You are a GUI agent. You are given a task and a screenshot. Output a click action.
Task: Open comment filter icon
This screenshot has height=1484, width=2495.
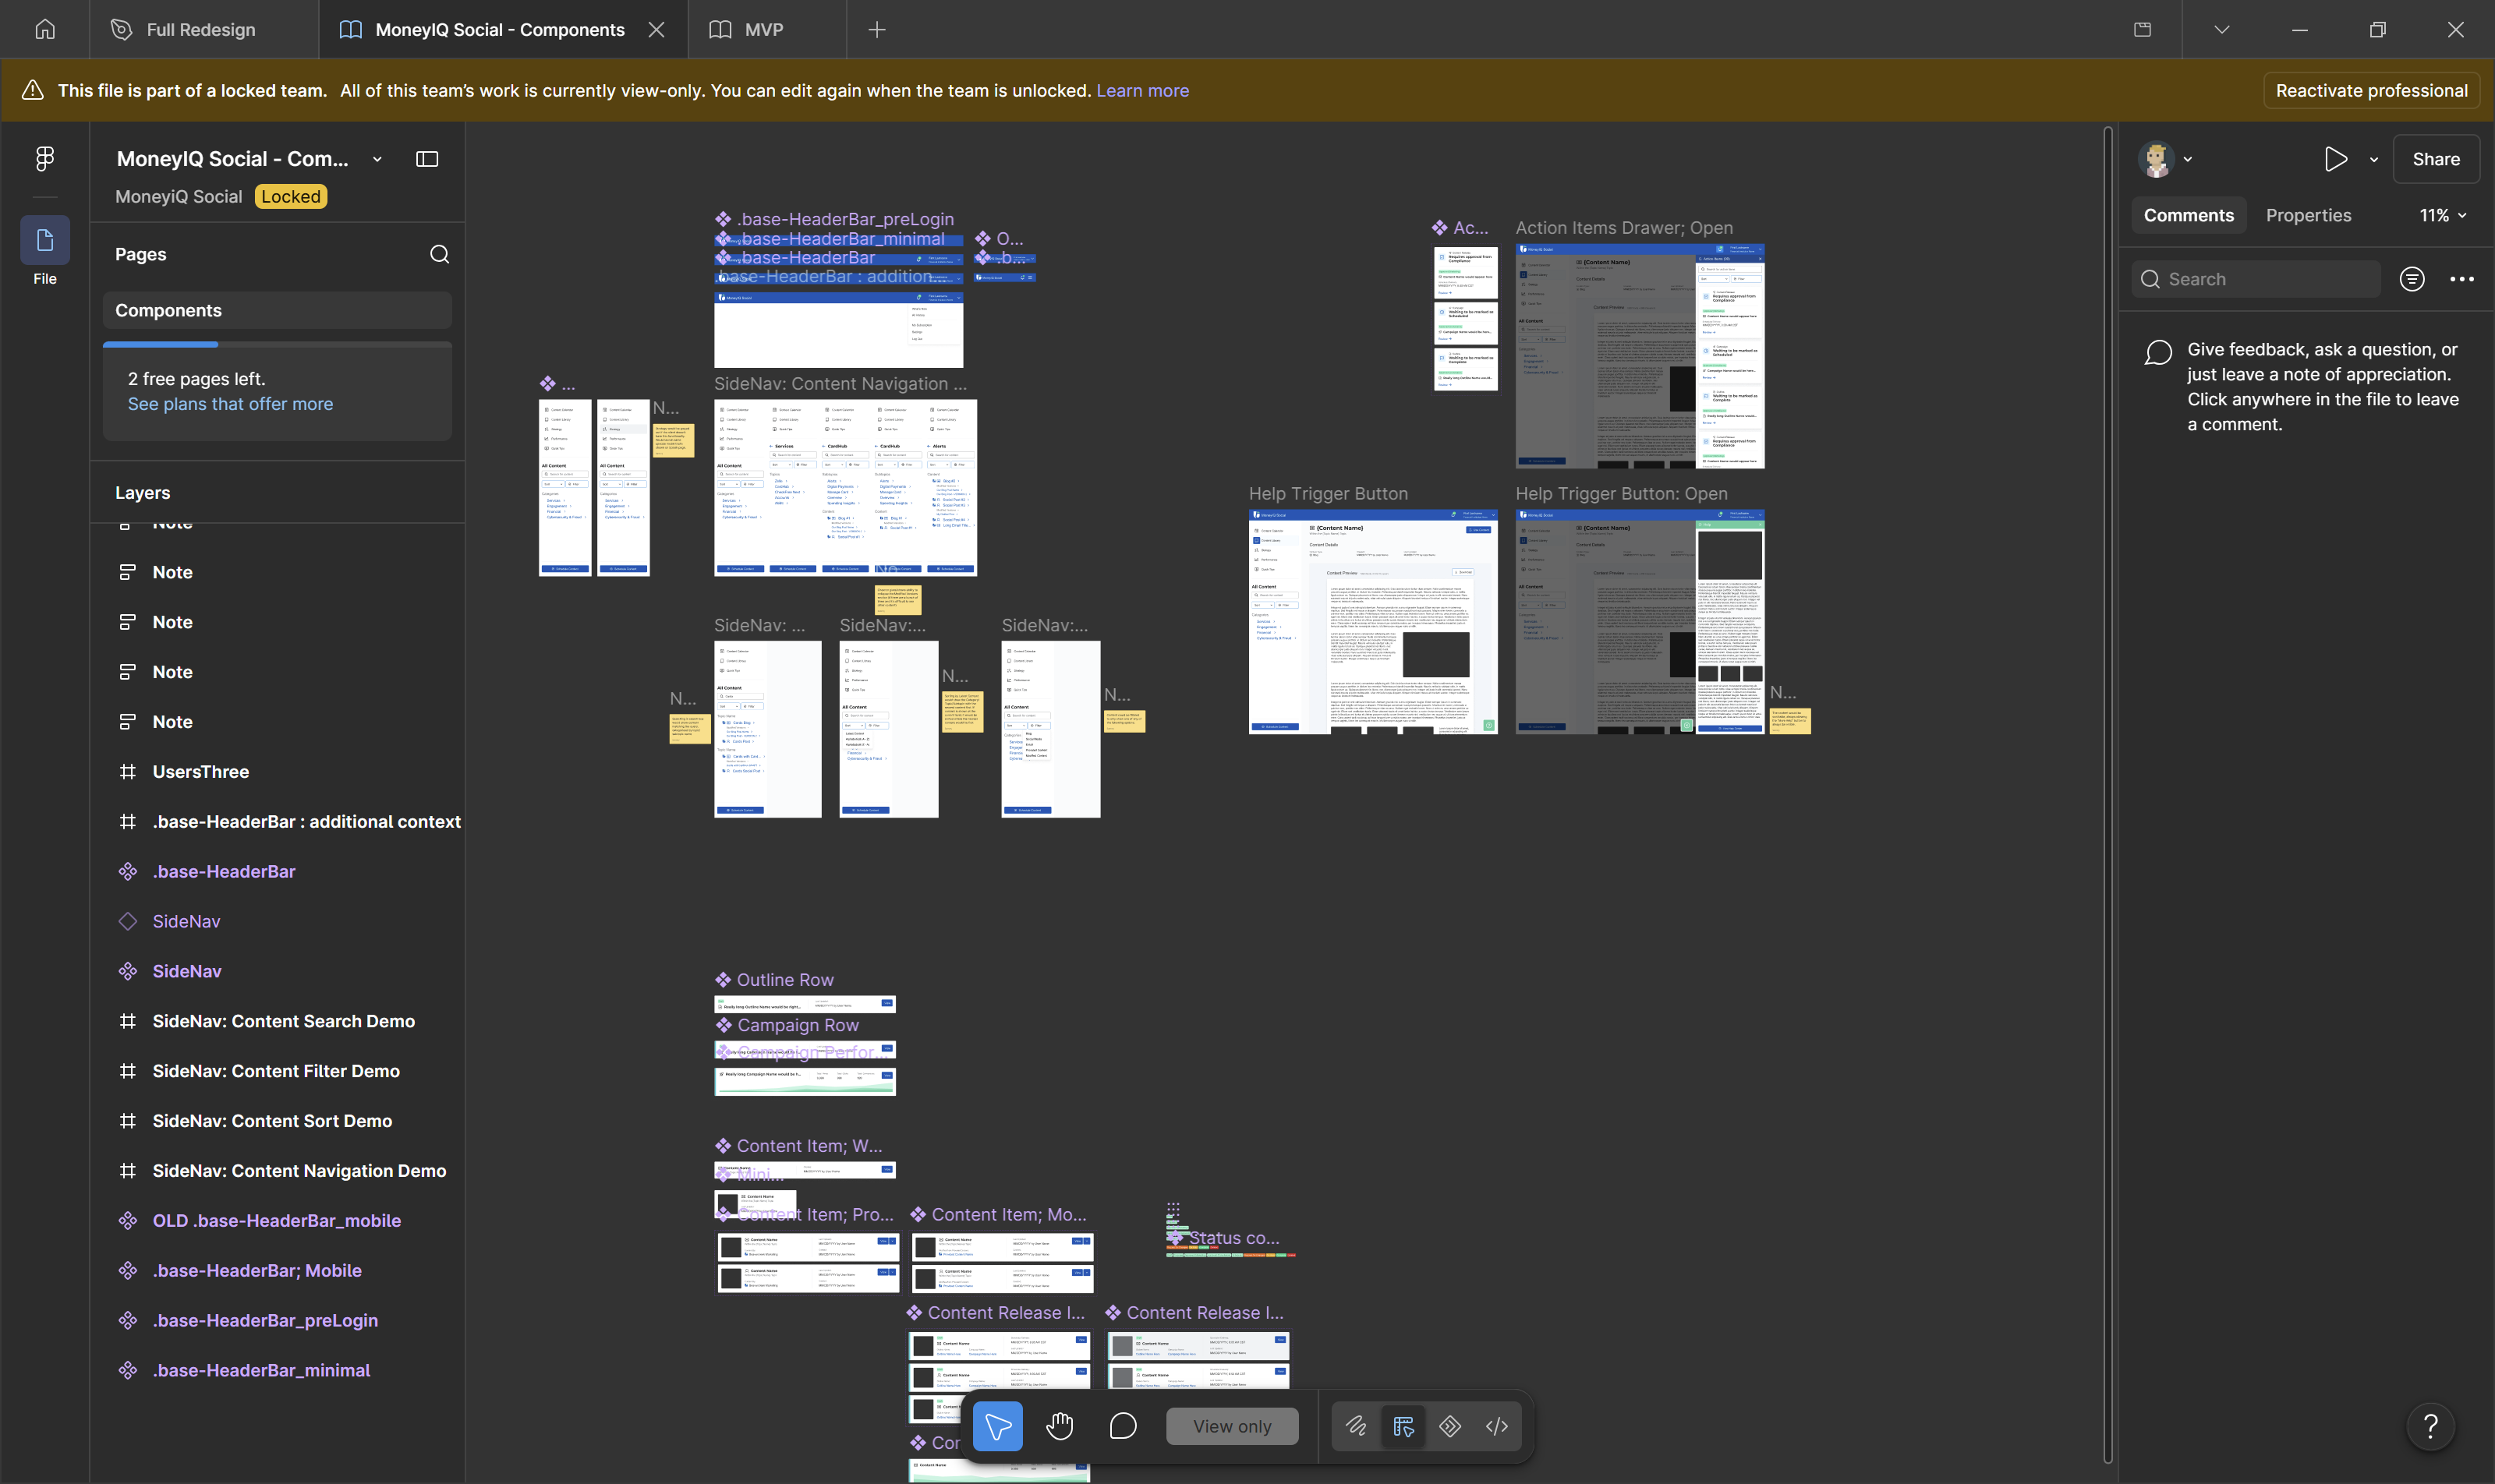(2412, 279)
